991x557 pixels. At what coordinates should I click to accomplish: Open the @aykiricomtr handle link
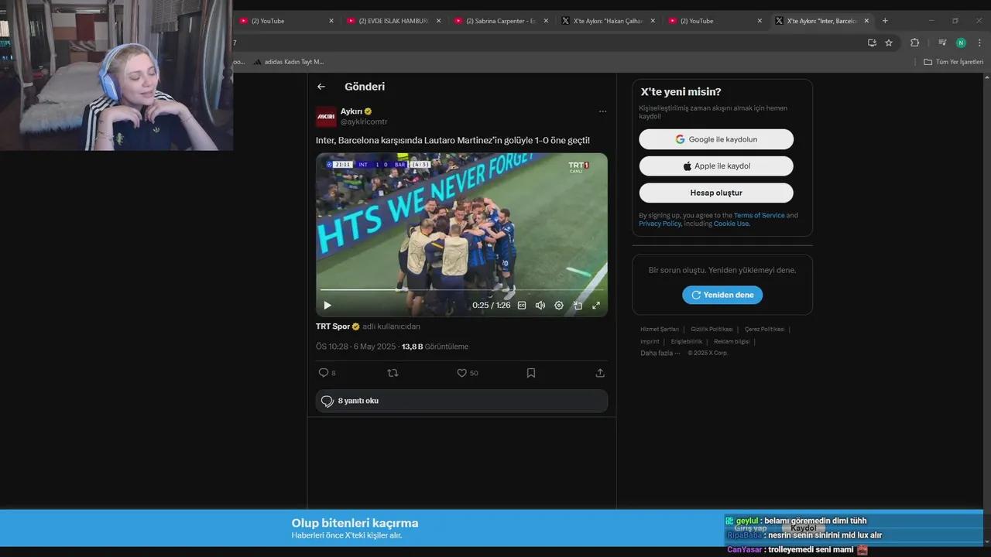[364, 121]
